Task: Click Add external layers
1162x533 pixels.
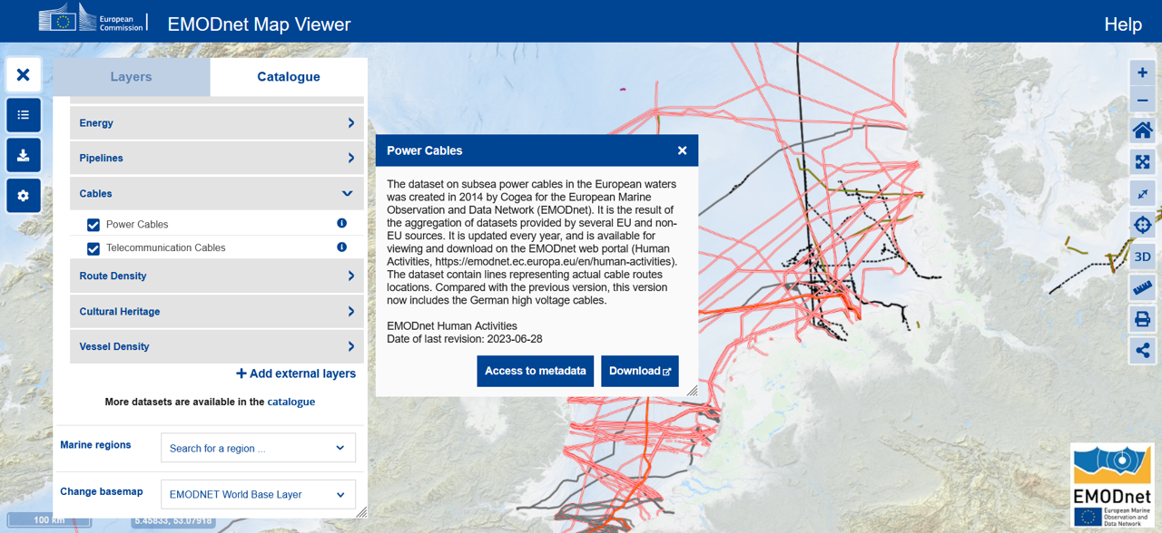Action: click(296, 373)
